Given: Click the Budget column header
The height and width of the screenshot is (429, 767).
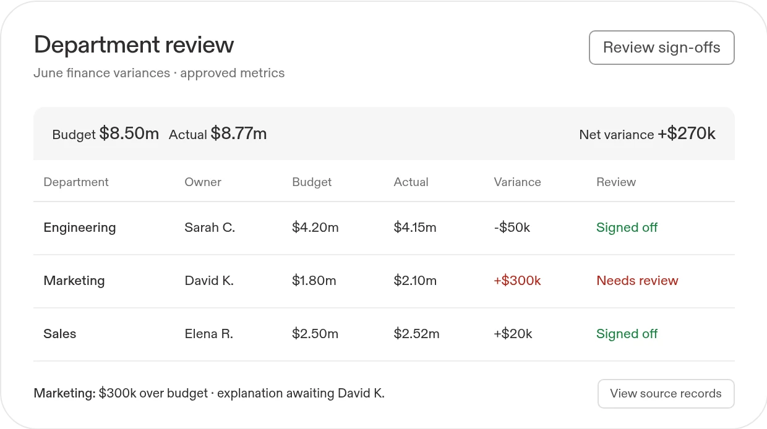Looking at the screenshot, I should point(312,182).
